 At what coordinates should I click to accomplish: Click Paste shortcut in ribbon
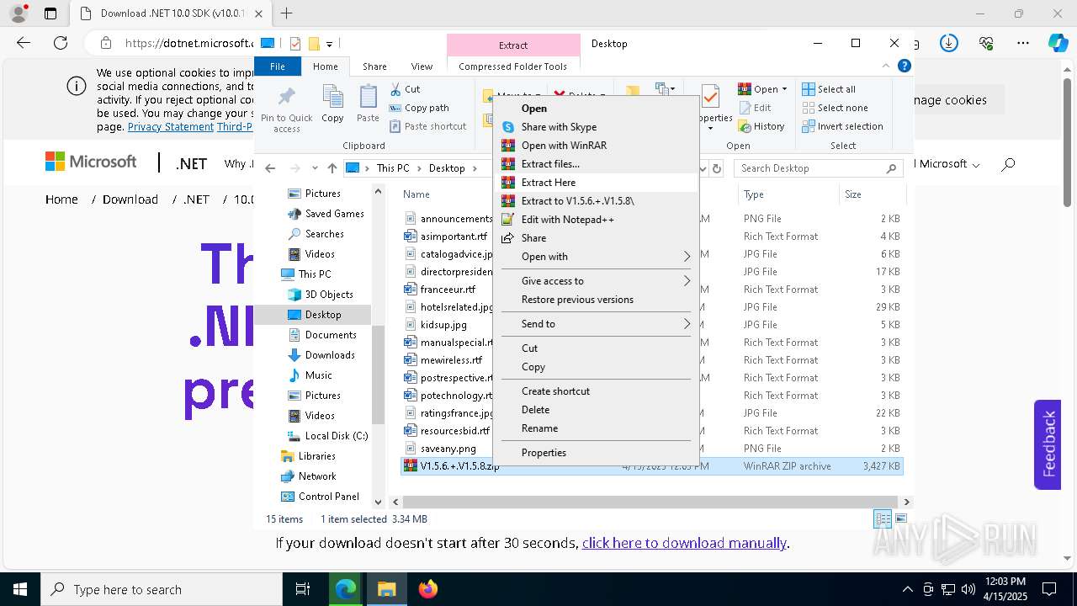(x=427, y=126)
